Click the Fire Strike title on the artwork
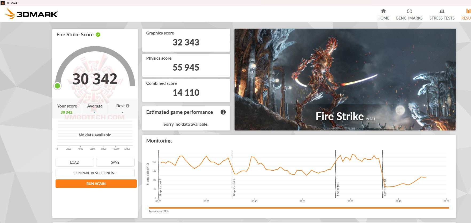Screen dimensions: 471x223 click(340, 116)
